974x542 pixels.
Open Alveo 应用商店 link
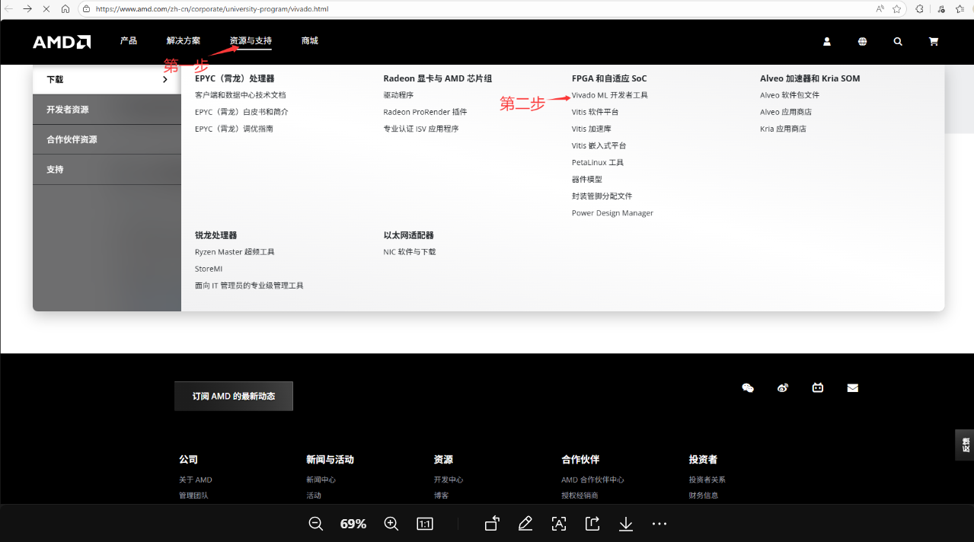tap(786, 112)
